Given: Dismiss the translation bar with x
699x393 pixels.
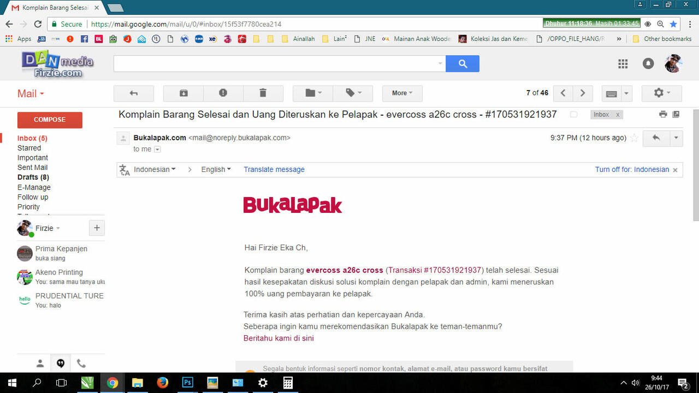Looking at the screenshot, I should (676, 170).
